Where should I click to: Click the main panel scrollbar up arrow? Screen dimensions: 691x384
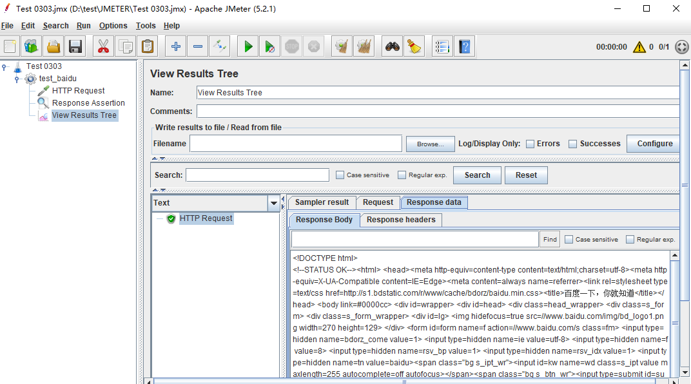685,65
